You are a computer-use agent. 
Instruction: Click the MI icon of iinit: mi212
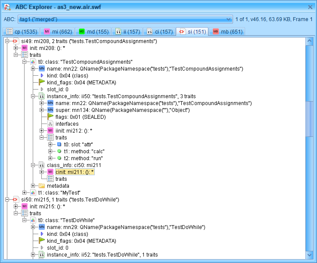[x=50, y=131]
